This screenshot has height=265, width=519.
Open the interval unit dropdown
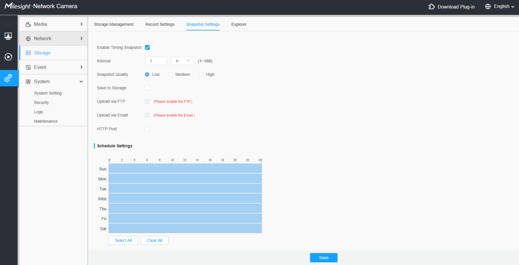pyautogui.click(x=182, y=61)
